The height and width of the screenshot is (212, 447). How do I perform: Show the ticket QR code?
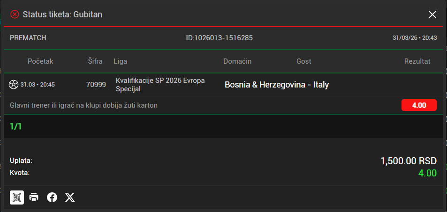[17, 197]
